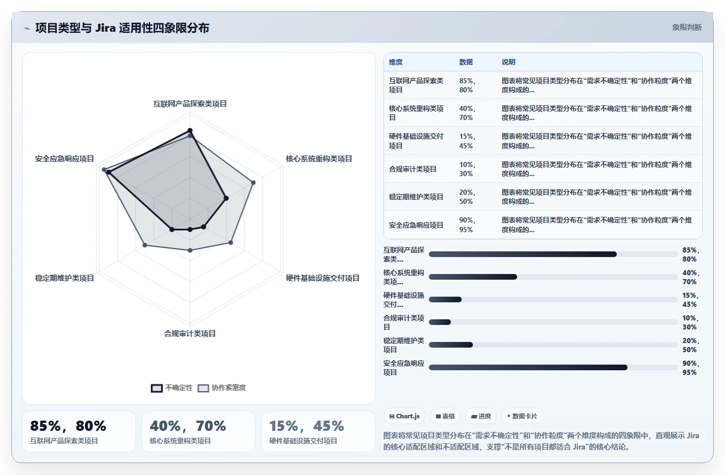Click the 数据卡片 tag icon
The image size is (725, 475).
[509, 416]
